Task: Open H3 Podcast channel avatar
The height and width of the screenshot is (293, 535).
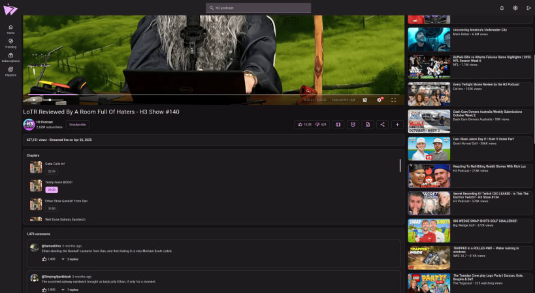Action: tap(29, 125)
